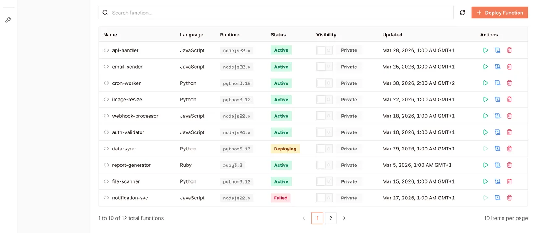Delete the email-sender function
This screenshot has height=233, width=537.
click(509, 67)
